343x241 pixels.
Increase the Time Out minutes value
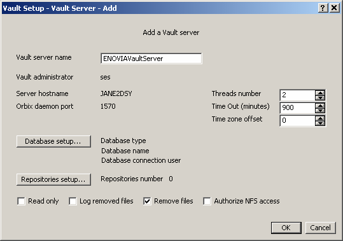(320, 106)
